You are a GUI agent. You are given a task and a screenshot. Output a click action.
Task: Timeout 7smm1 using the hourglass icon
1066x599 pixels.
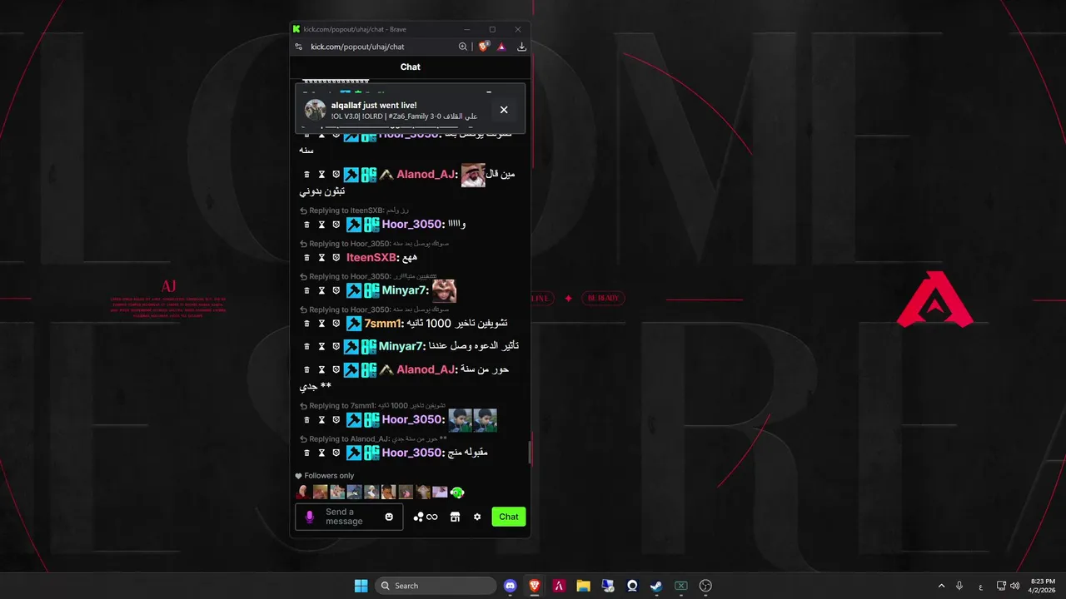(321, 324)
